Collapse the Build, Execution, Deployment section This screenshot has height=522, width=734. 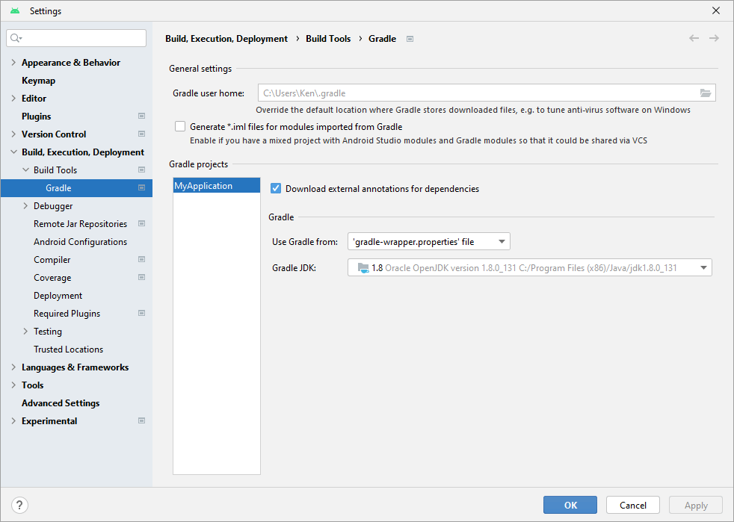(x=13, y=152)
